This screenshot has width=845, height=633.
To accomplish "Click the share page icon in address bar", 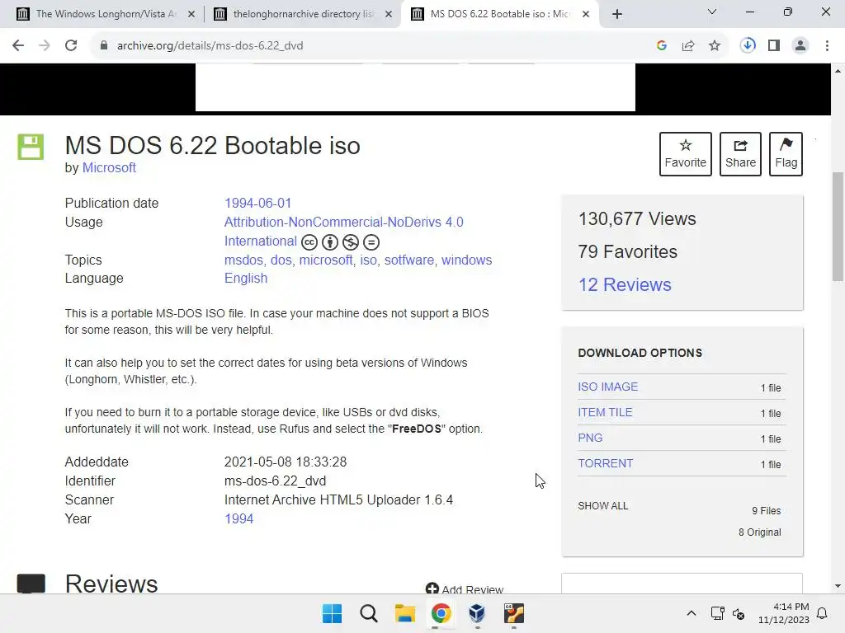I will coord(688,46).
